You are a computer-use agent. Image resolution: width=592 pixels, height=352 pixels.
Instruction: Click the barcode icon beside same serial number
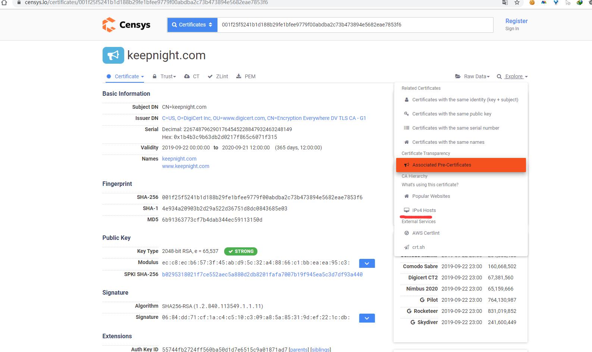pos(407,128)
